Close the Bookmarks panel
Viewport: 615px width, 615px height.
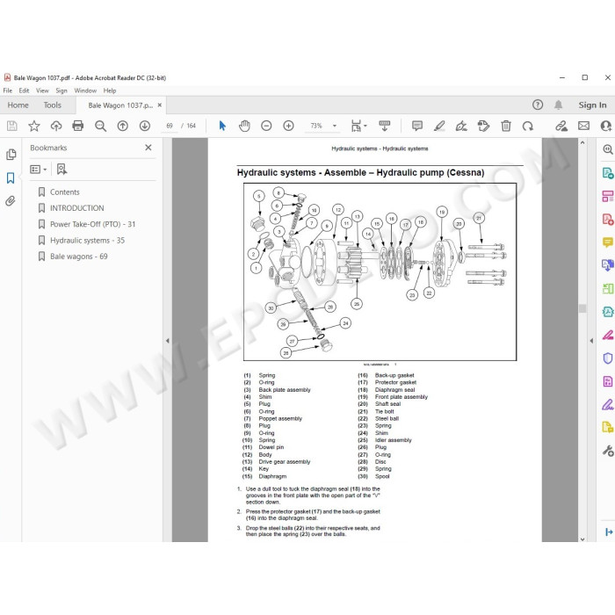click(148, 148)
